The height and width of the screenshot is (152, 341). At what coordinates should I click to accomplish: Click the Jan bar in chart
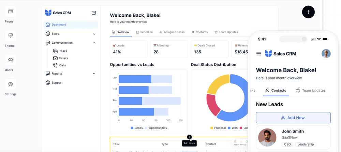click(x=145, y=79)
